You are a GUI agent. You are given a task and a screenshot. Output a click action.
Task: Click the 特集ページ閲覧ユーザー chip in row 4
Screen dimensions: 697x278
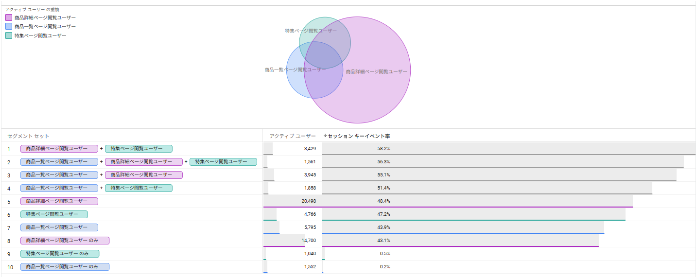[x=139, y=188]
